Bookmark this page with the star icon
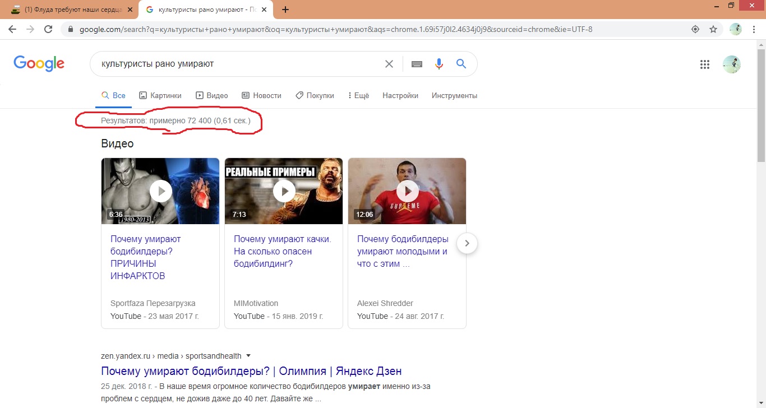This screenshot has height=408, width=766. (x=713, y=29)
